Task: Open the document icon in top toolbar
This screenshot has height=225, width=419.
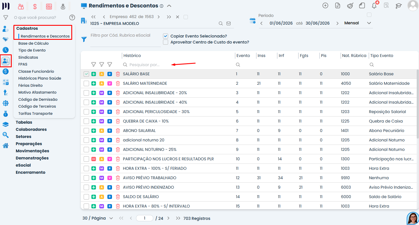Action: (338, 5)
